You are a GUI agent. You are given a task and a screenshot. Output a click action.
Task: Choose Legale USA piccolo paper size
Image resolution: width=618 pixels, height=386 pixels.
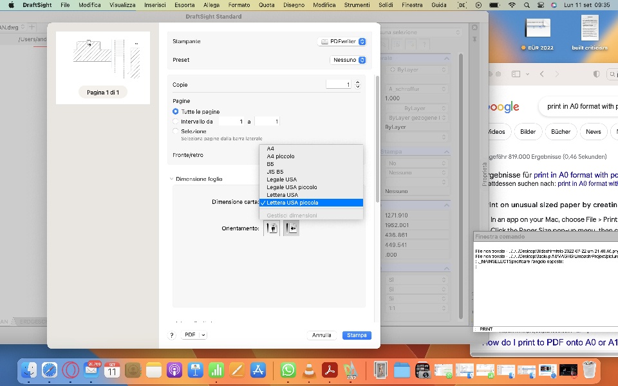[311, 187]
